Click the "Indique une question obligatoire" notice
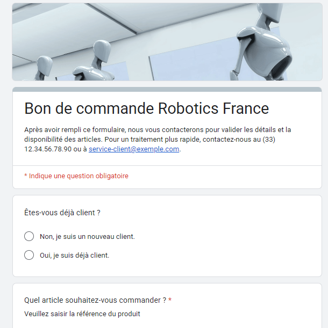The image size is (328, 328). [79, 176]
